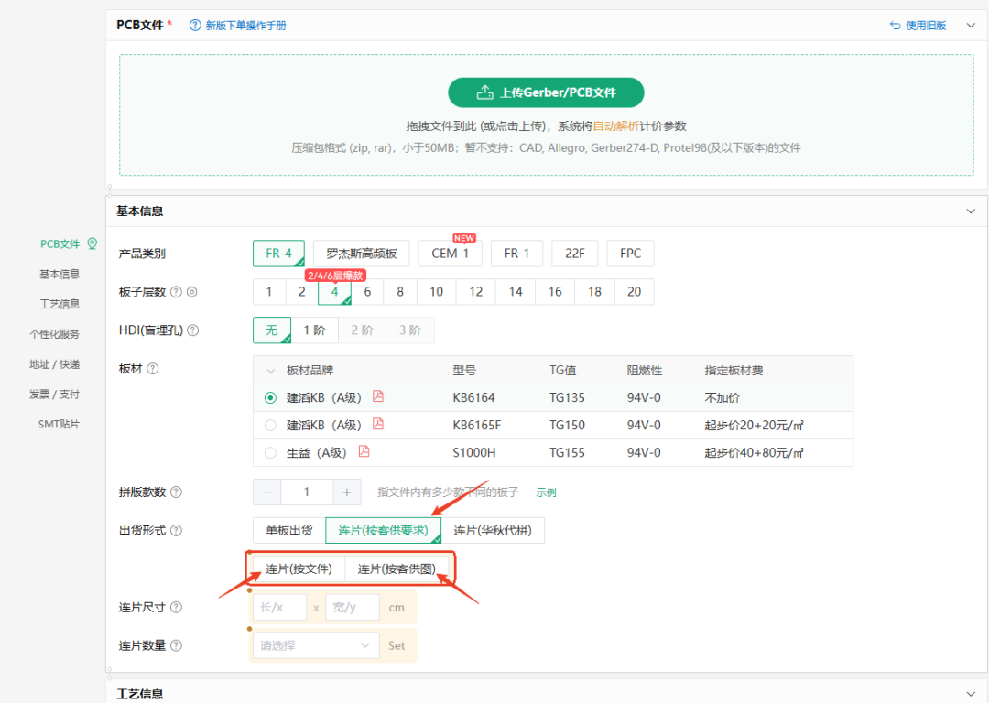Go to 工艺信息 in side navigation

(x=60, y=304)
